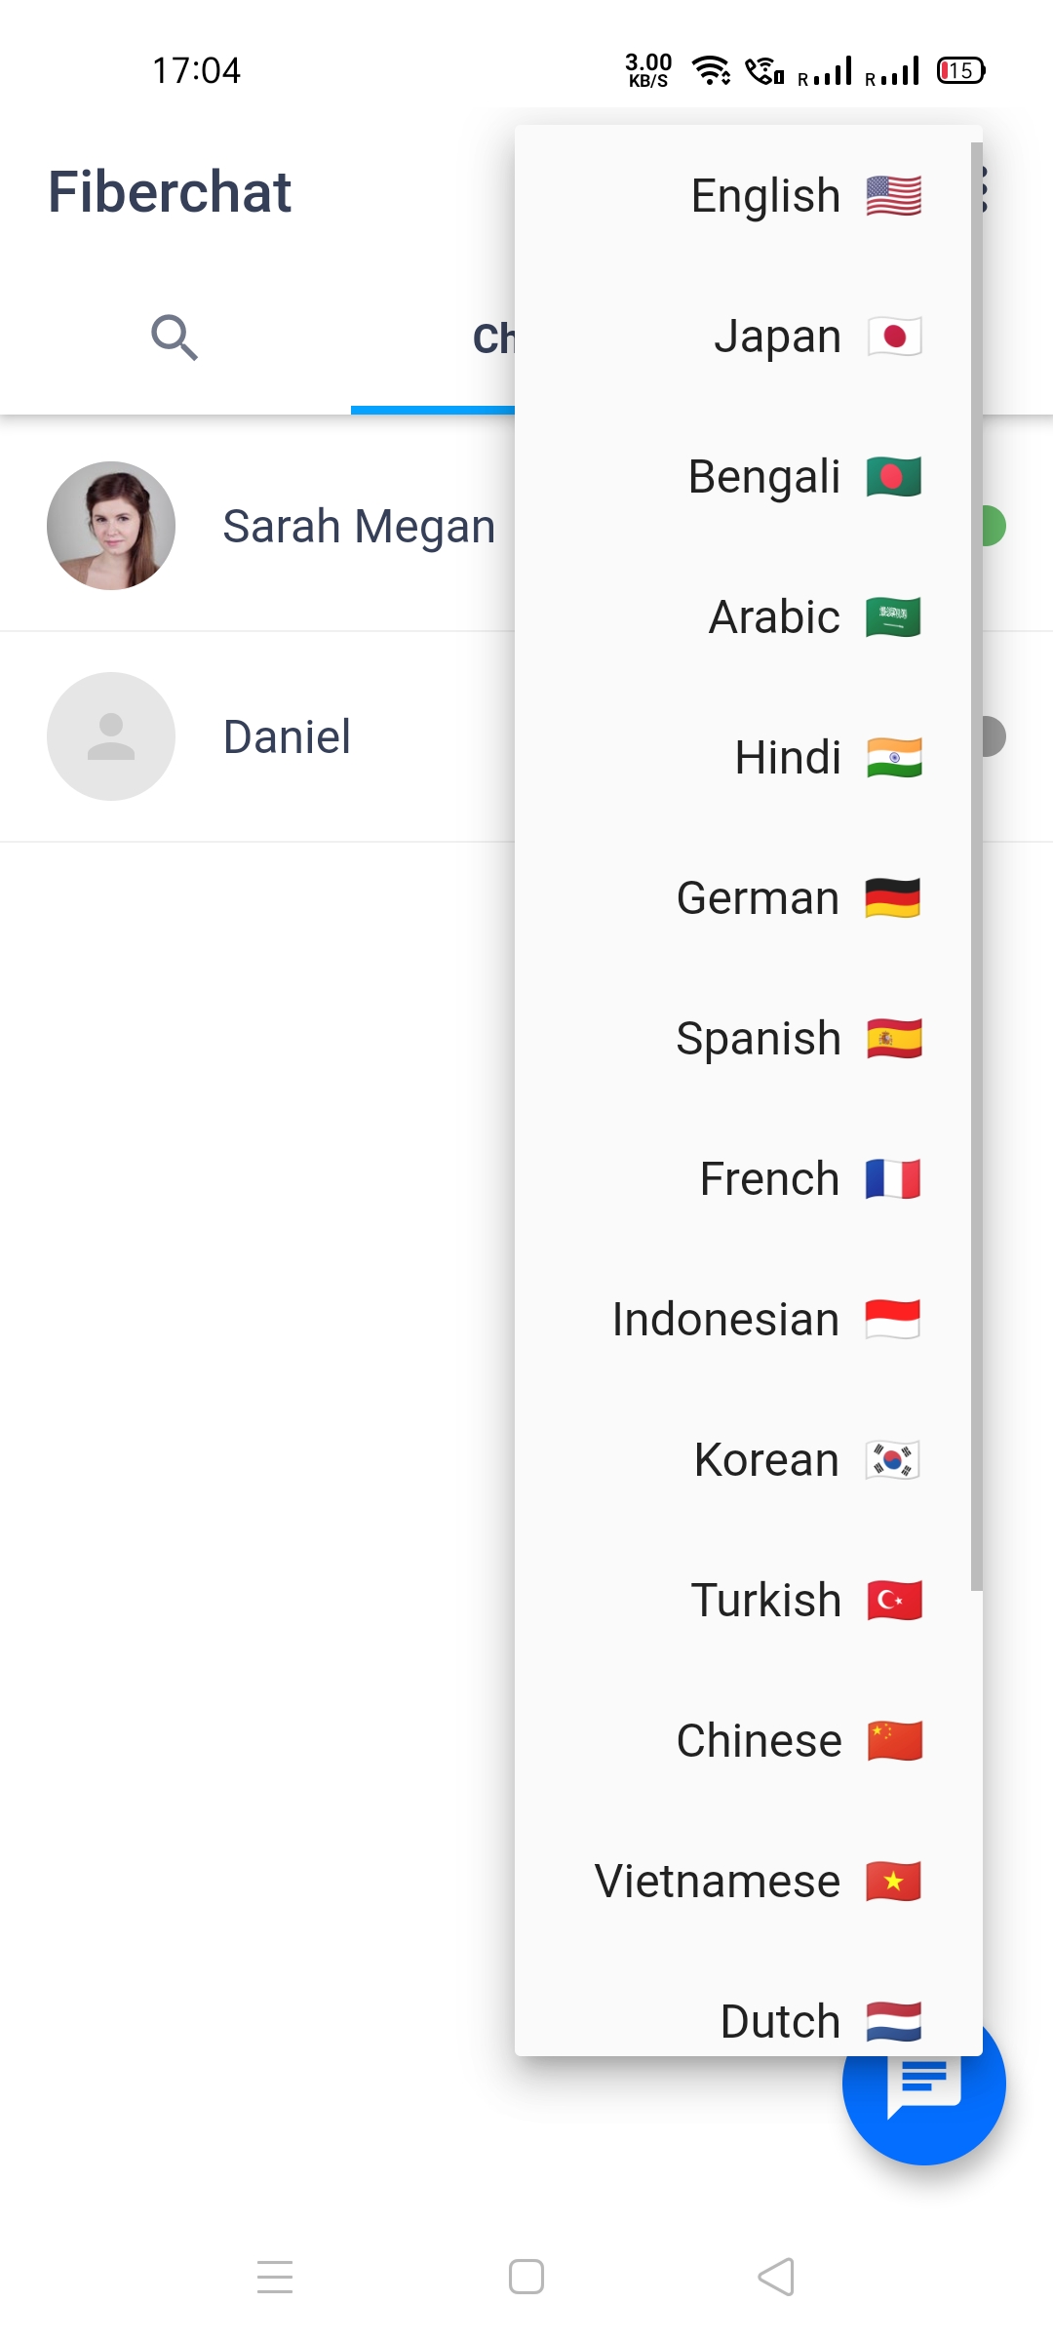
Task: Click the language list scrollbar
Action: [x=977, y=866]
